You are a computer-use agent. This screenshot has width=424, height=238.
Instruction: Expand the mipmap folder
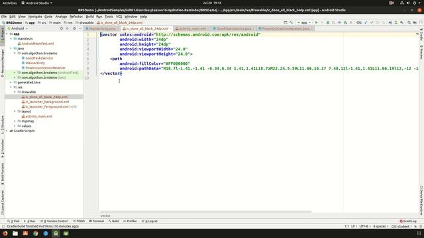(15, 121)
